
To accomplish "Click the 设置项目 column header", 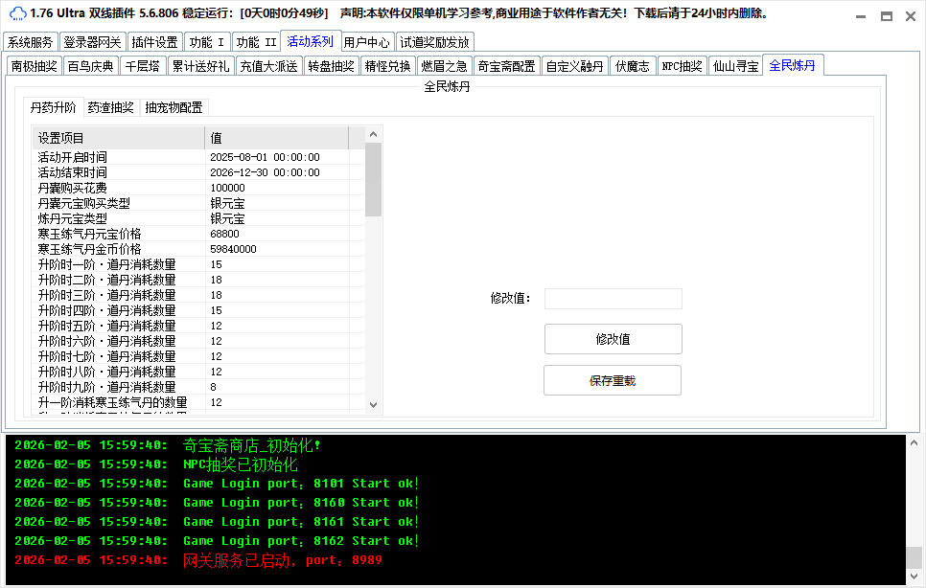I will tap(118, 138).
